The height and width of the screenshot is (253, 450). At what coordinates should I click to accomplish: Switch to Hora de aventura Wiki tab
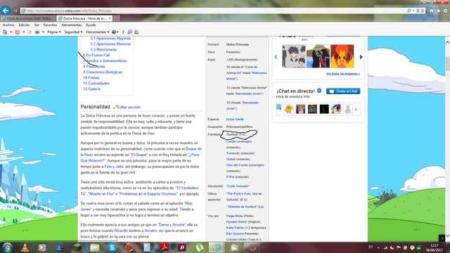click(x=28, y=18)
